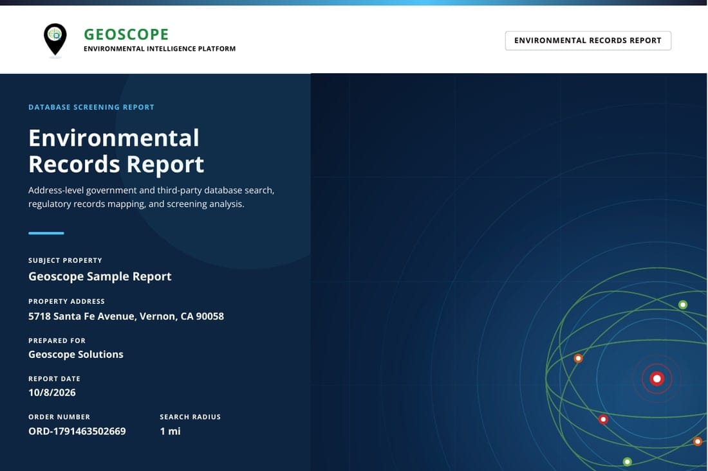Screen dimensions: 708x471
Task: Click the 'Report Date' label
Action: tap(54, 379)
